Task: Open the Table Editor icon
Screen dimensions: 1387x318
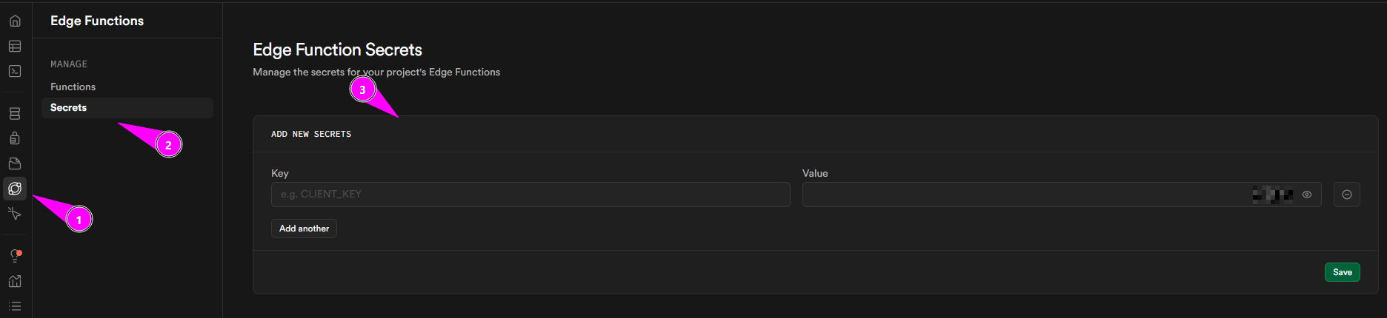Action: pyautogui.click(x=15, y=46)
